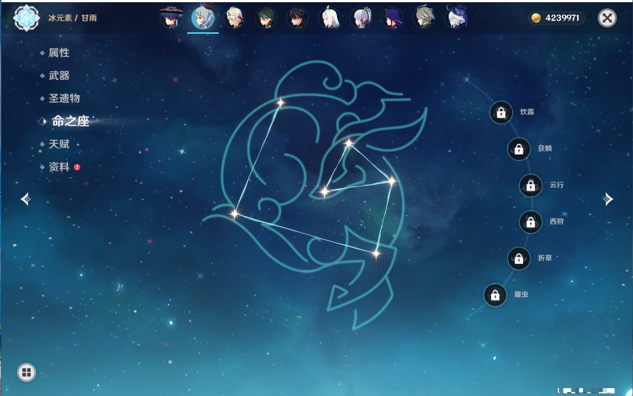
Task: Close the character screen
Action: pyautogui.click(x=607, y=18)
